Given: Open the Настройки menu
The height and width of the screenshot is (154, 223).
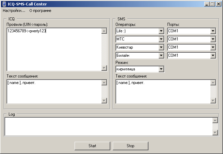Looking at the screenshot, I should tap(14, 11).
